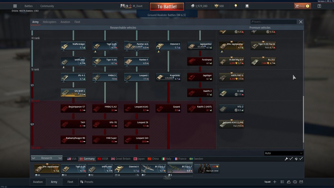The width and height of the screenshot is (334, 188).
Task: Collapse panel using chevrons left of Research
Action: point(34,158)
